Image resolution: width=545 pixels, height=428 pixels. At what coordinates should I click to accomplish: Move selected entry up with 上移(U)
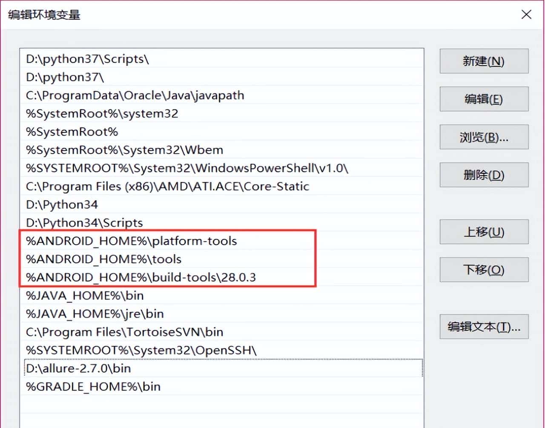pos(484,232)
